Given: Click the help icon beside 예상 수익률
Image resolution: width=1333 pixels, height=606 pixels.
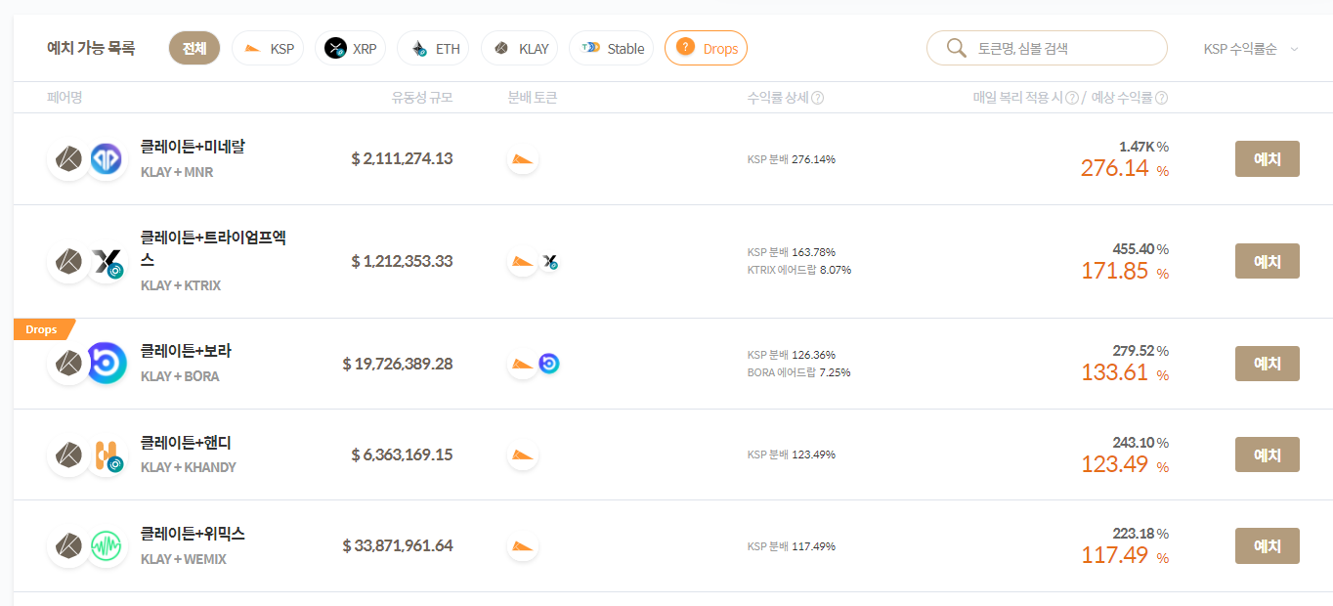Looking at the screenshot, I should coord(1162,98).
